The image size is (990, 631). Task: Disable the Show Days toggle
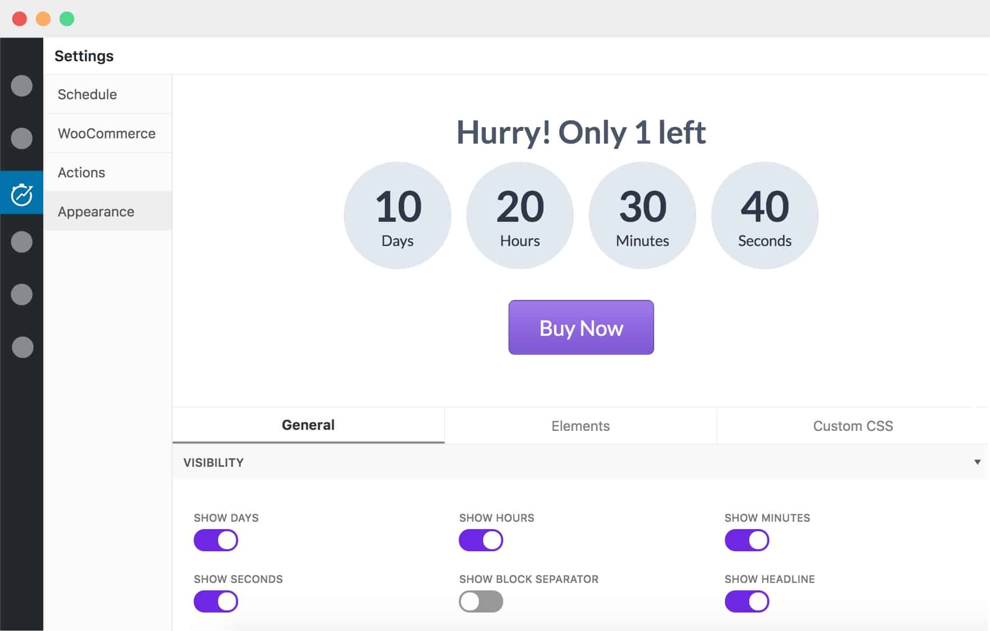click(216, 540)
